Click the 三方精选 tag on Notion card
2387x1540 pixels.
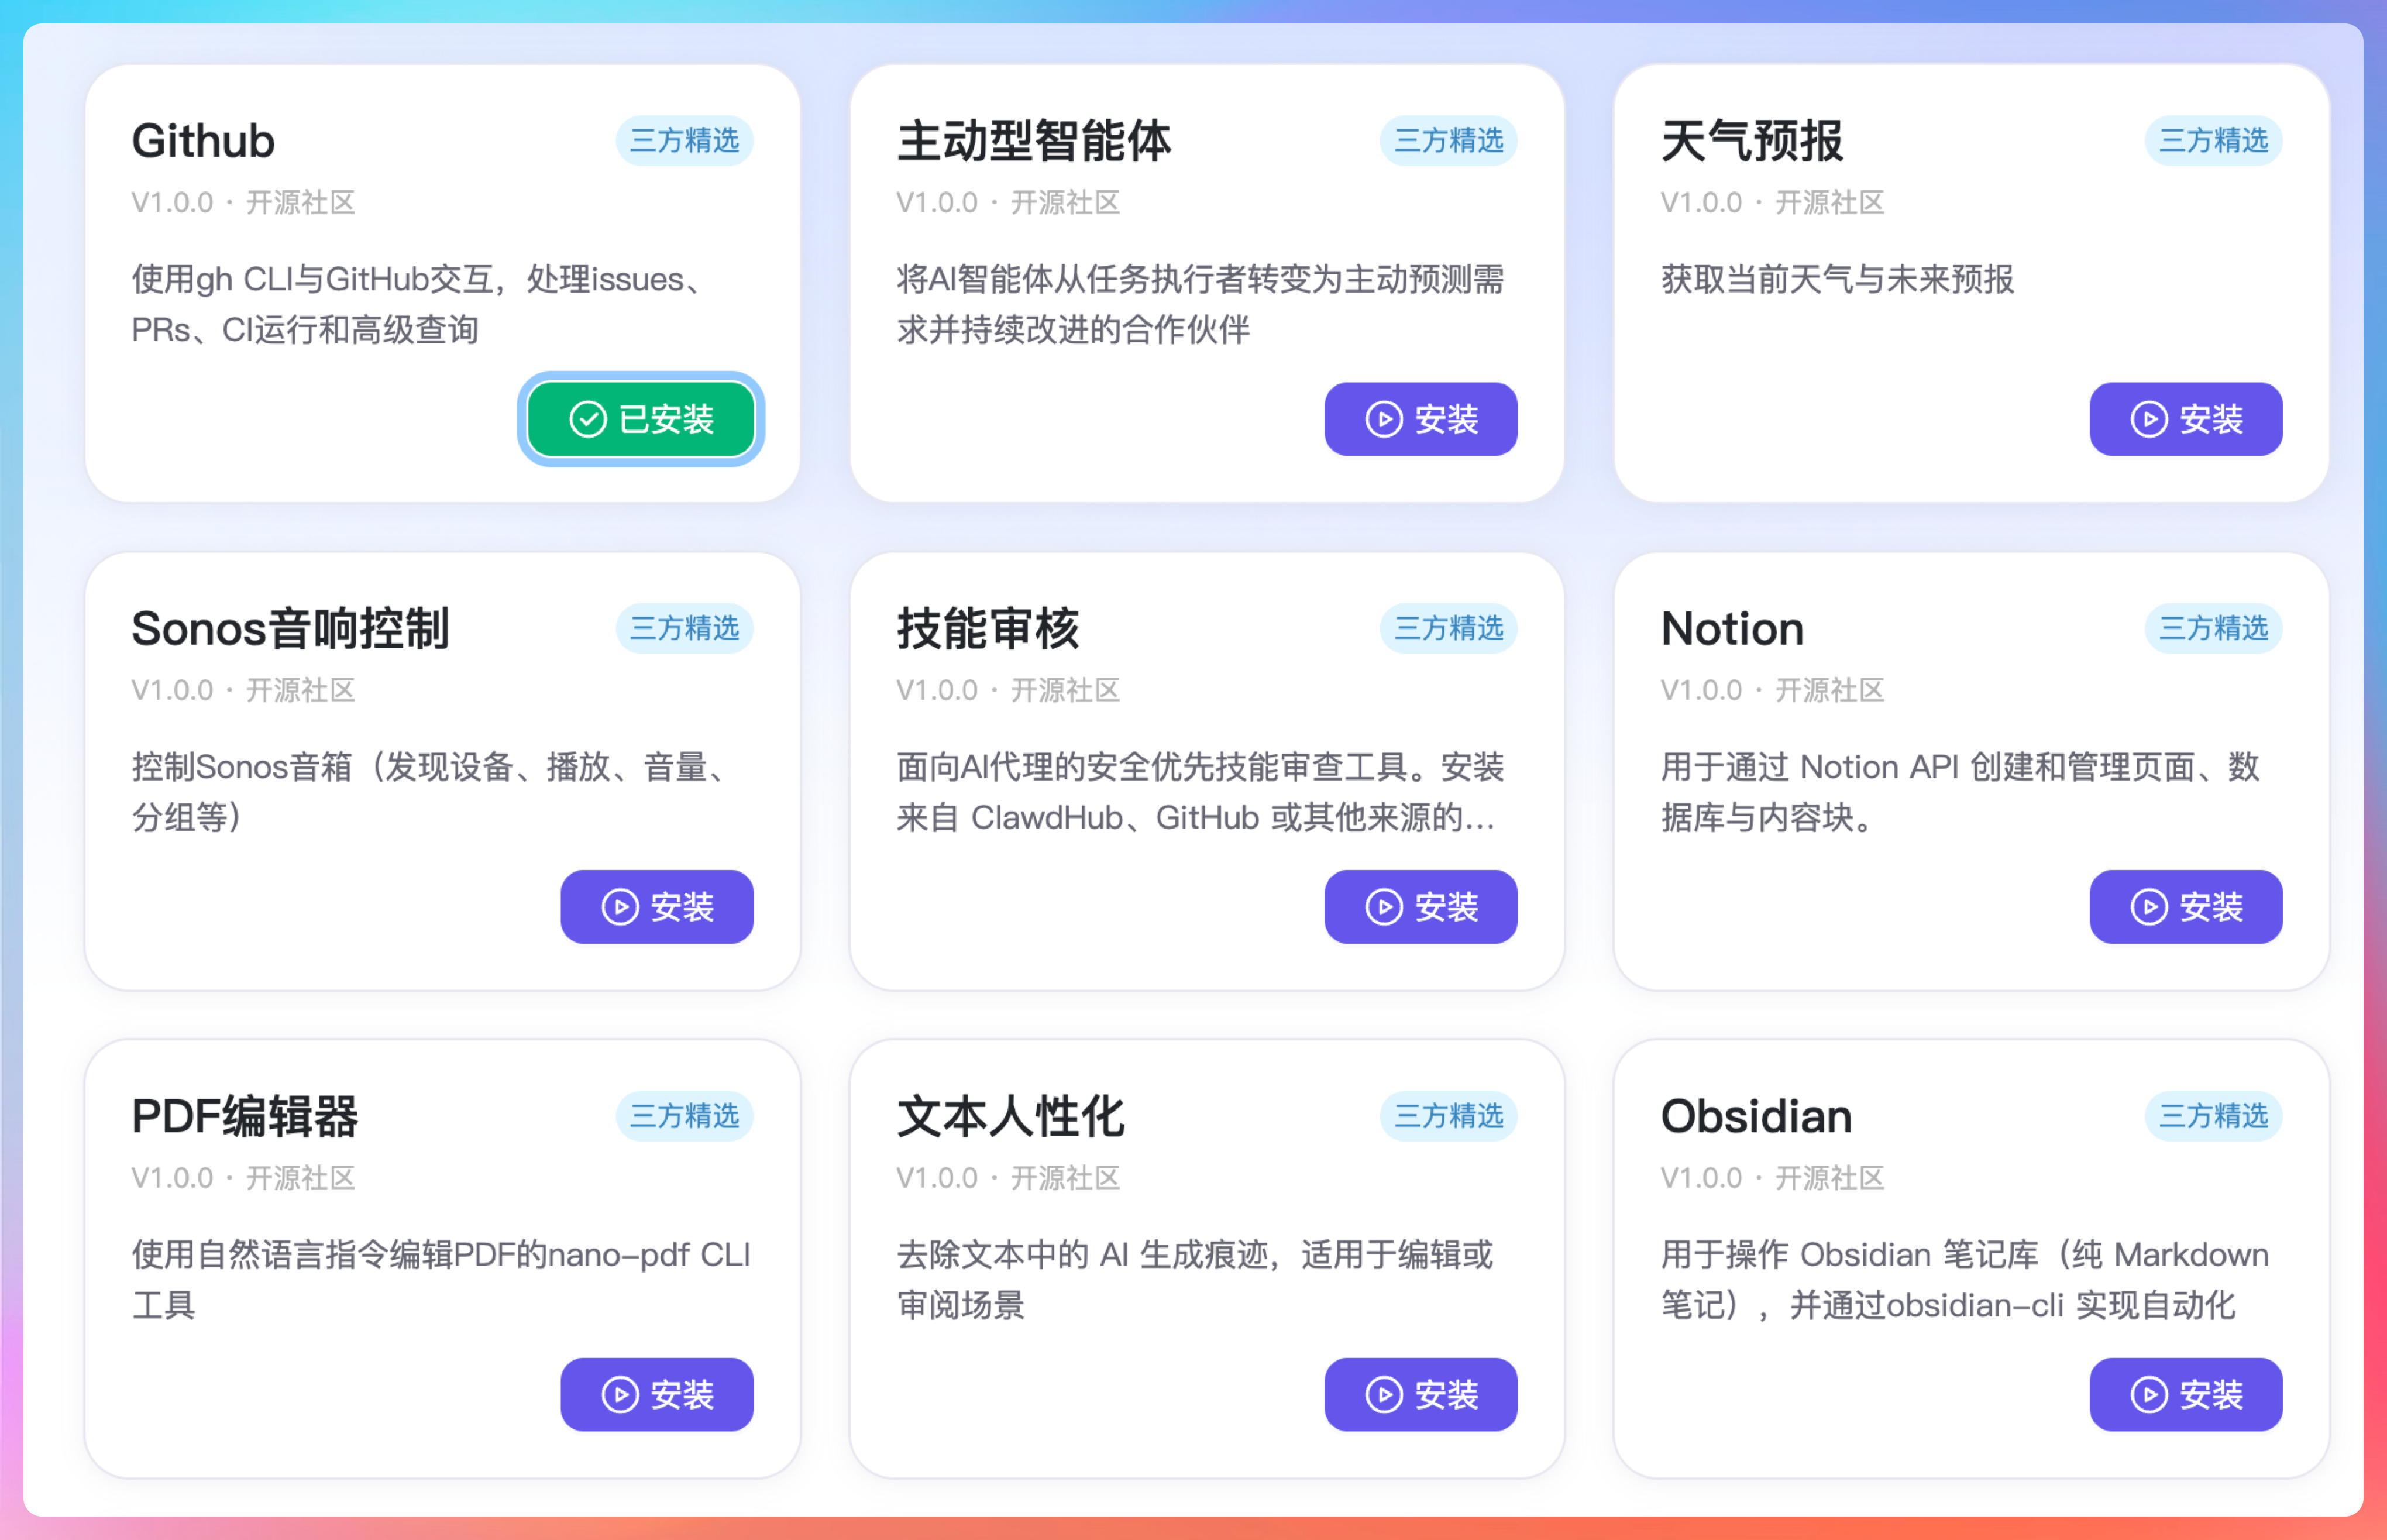pos(2212,628)
